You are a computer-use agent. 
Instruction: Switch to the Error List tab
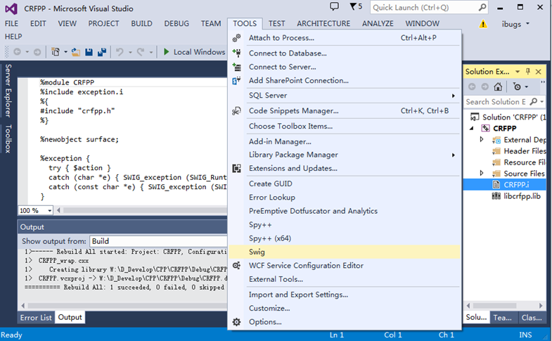point(36,317)
